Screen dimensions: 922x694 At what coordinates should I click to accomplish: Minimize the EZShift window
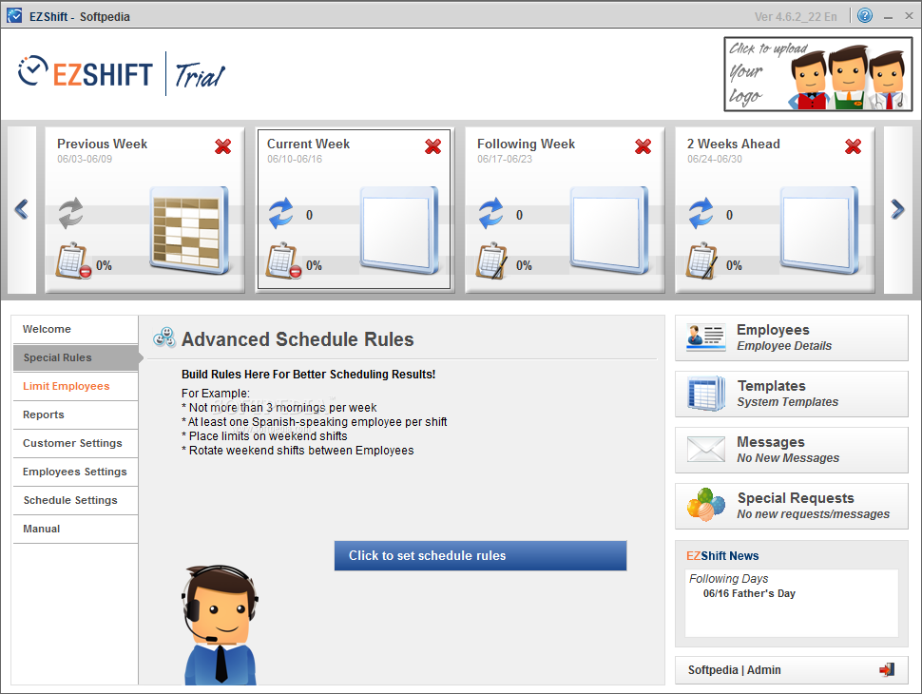[x=888, y=16]
